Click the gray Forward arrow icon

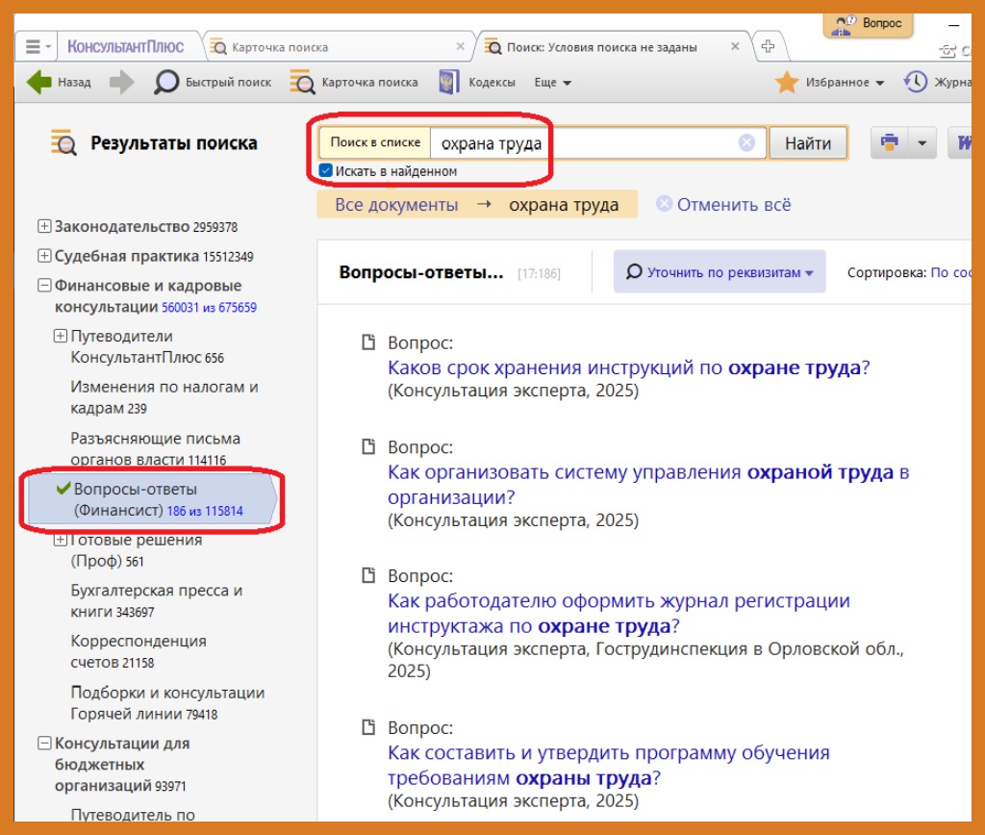pyautogui.click(x=122, y=83)
